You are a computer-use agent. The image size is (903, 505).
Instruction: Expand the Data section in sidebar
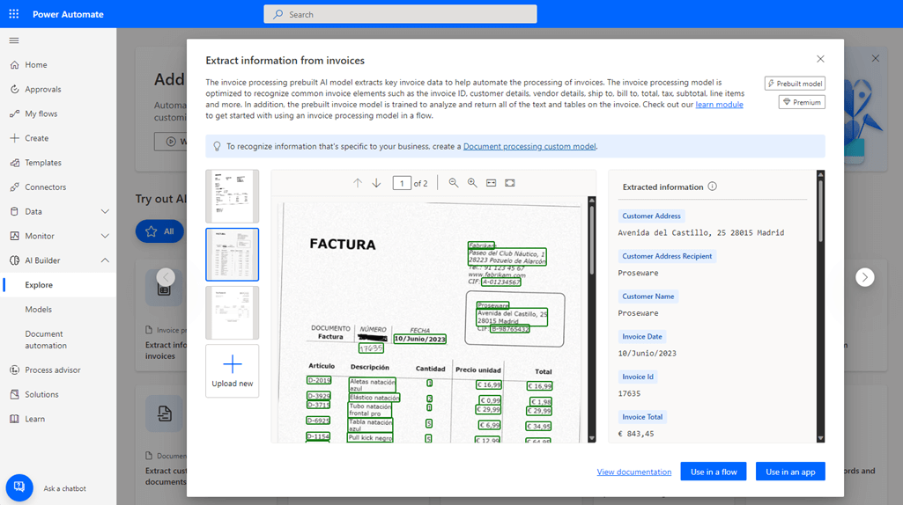coord(105,212)
